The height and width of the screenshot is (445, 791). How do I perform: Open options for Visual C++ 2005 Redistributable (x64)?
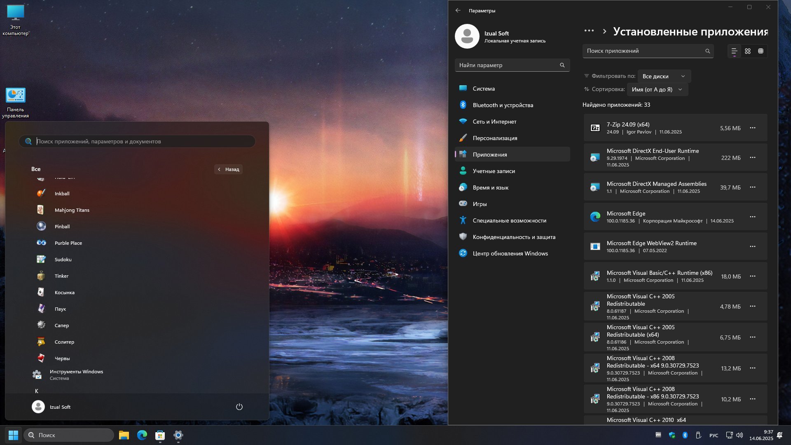point(752,337)
